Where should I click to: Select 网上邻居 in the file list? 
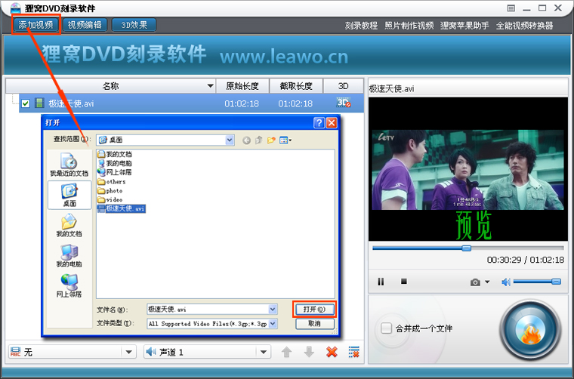coord(115,172)
